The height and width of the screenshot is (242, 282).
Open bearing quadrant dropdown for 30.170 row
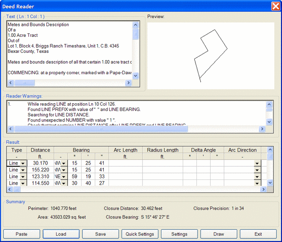64,163
